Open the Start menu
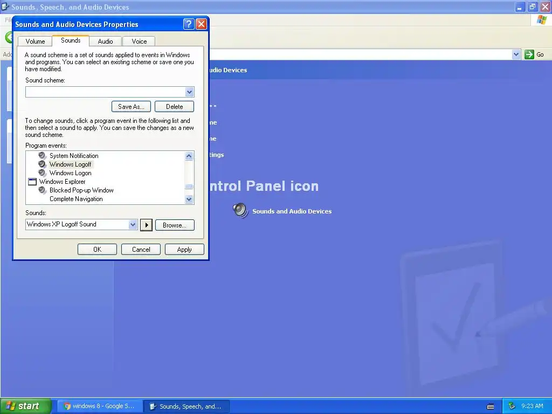The height and width of the screenshot is (414, 552). point(26,406)
